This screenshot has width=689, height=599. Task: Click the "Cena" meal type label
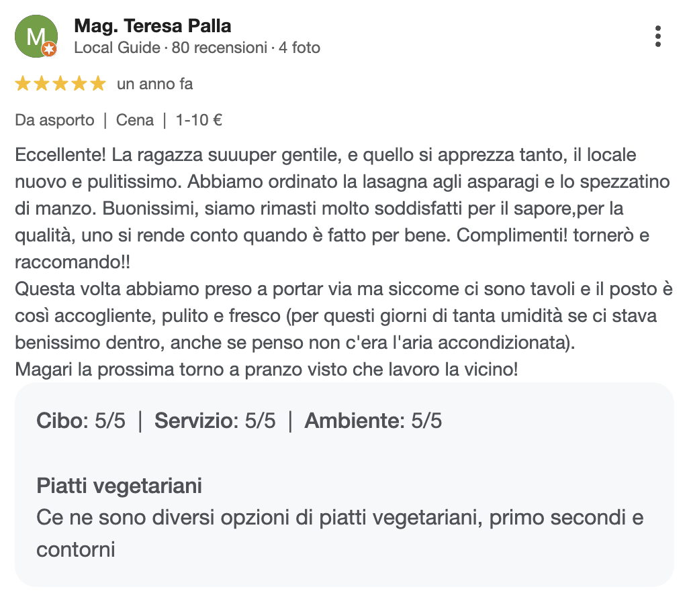135,120
